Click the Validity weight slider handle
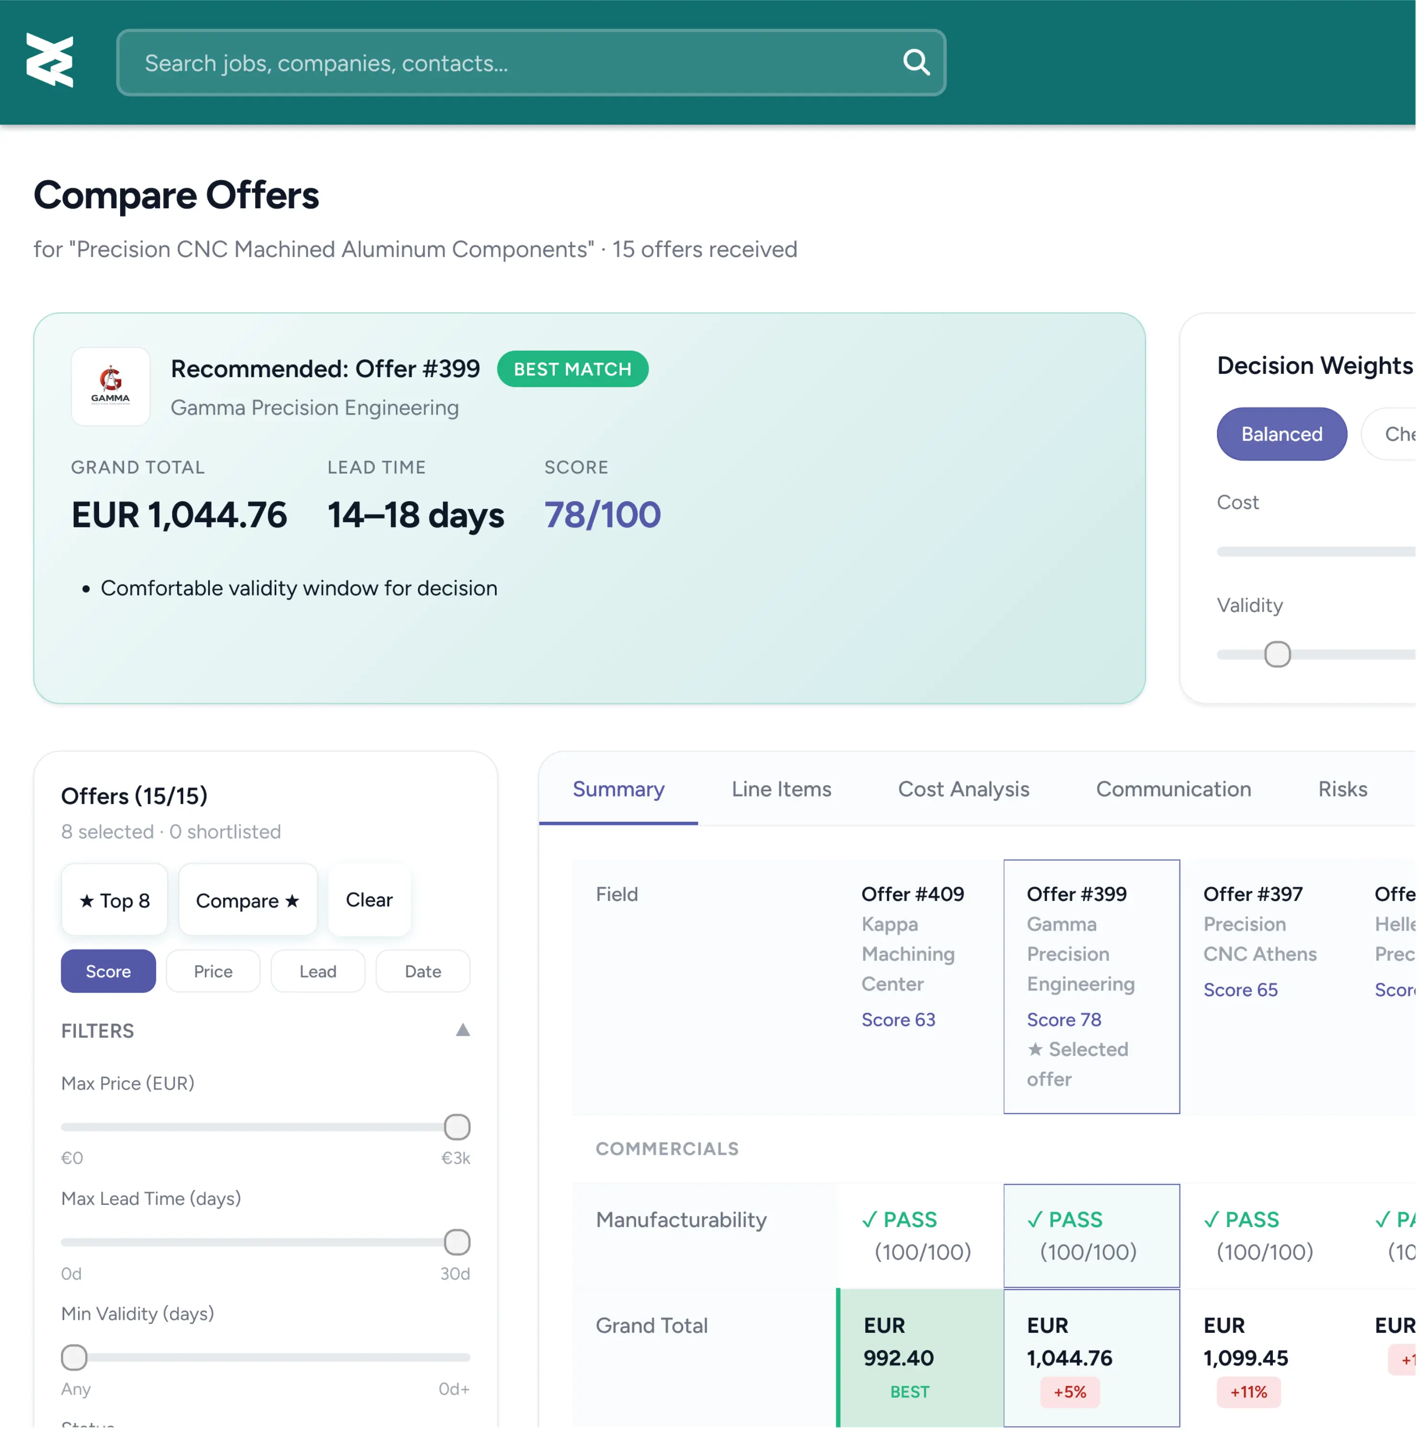 click(1277, 654)
